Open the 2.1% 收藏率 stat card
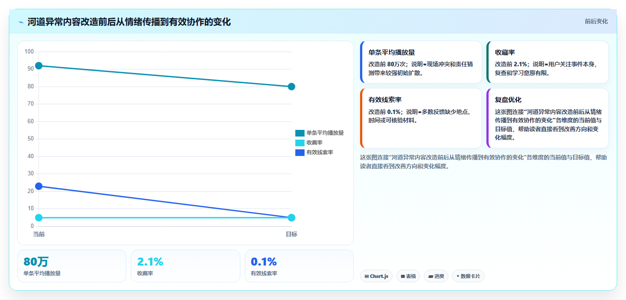This screenshot has width=626, height=300. coord(186,266)
